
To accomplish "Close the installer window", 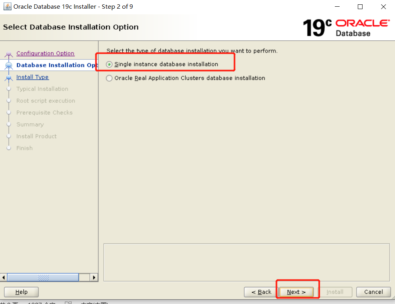I will tap(384, 7).
